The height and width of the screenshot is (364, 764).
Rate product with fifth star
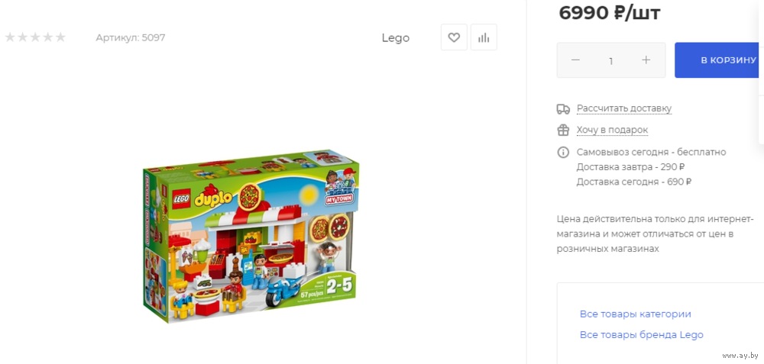[x=60, y=37]
